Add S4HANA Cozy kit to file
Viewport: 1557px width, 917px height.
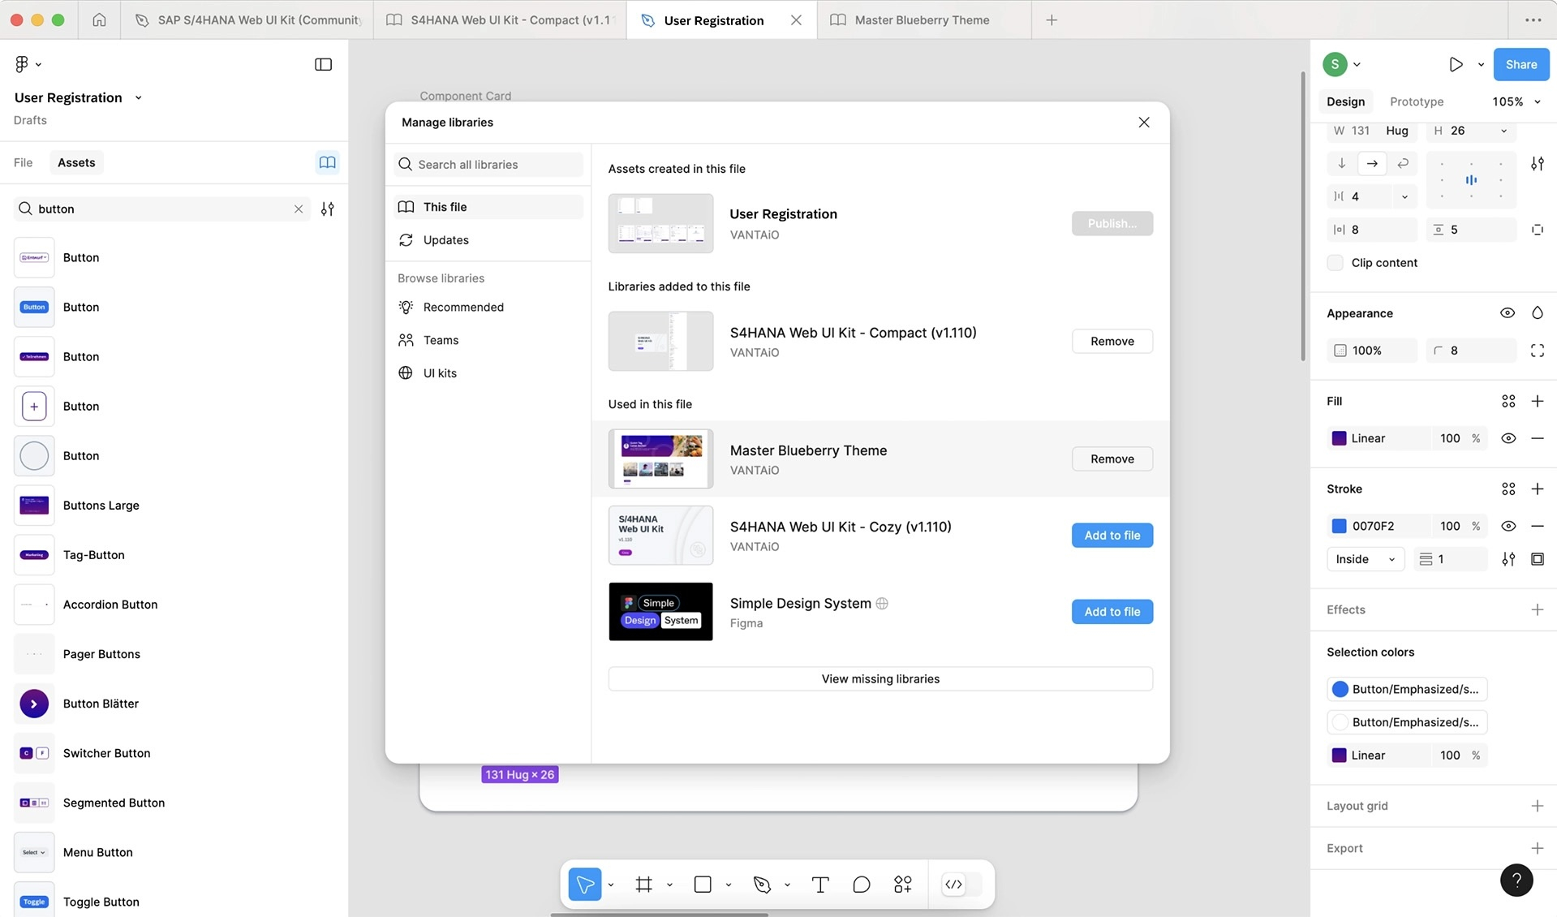(1112, 536)
